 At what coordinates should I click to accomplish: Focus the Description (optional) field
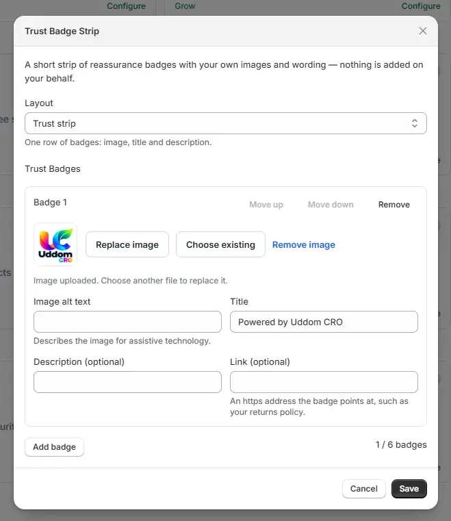pos(127,382)
